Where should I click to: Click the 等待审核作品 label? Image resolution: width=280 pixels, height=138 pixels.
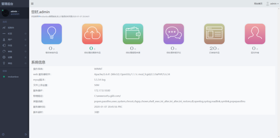(52, 53)
